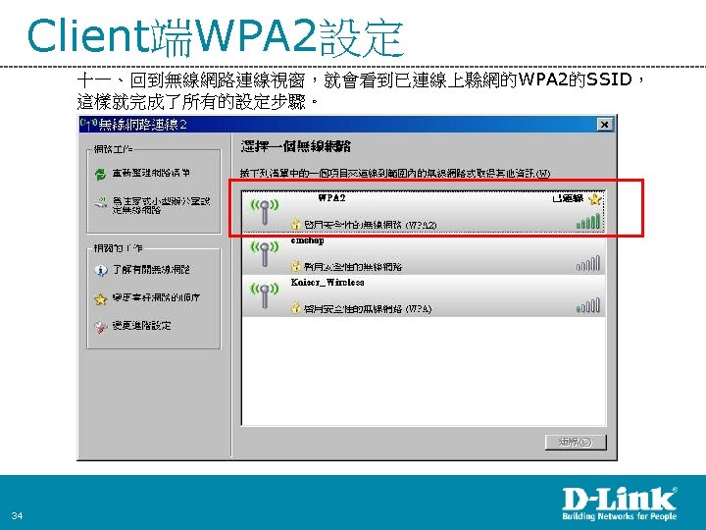Screen dimensions: 706x530
Task: Click 重新整理網路清單 link
Action: [151, 173]
